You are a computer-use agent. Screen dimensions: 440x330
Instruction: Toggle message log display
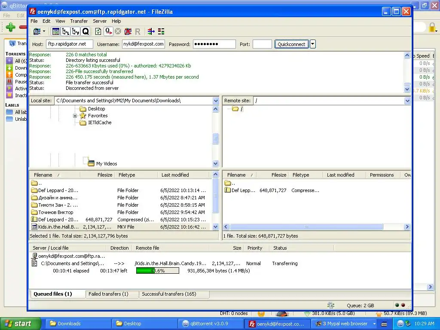56,31
